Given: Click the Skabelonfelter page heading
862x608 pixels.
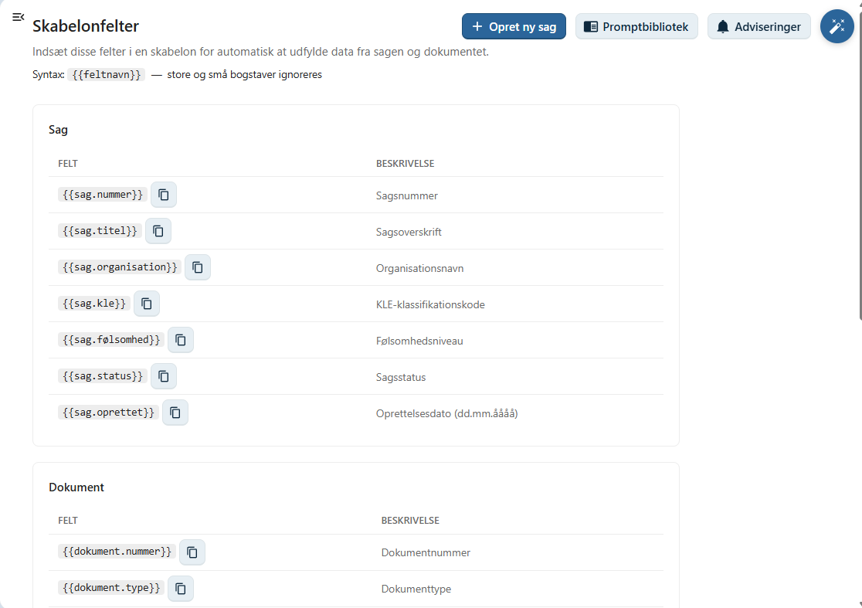Looking at the screenshot, I should point(85,25).
